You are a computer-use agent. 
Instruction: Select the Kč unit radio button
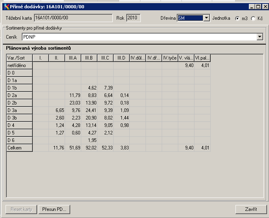click(253, 19)
